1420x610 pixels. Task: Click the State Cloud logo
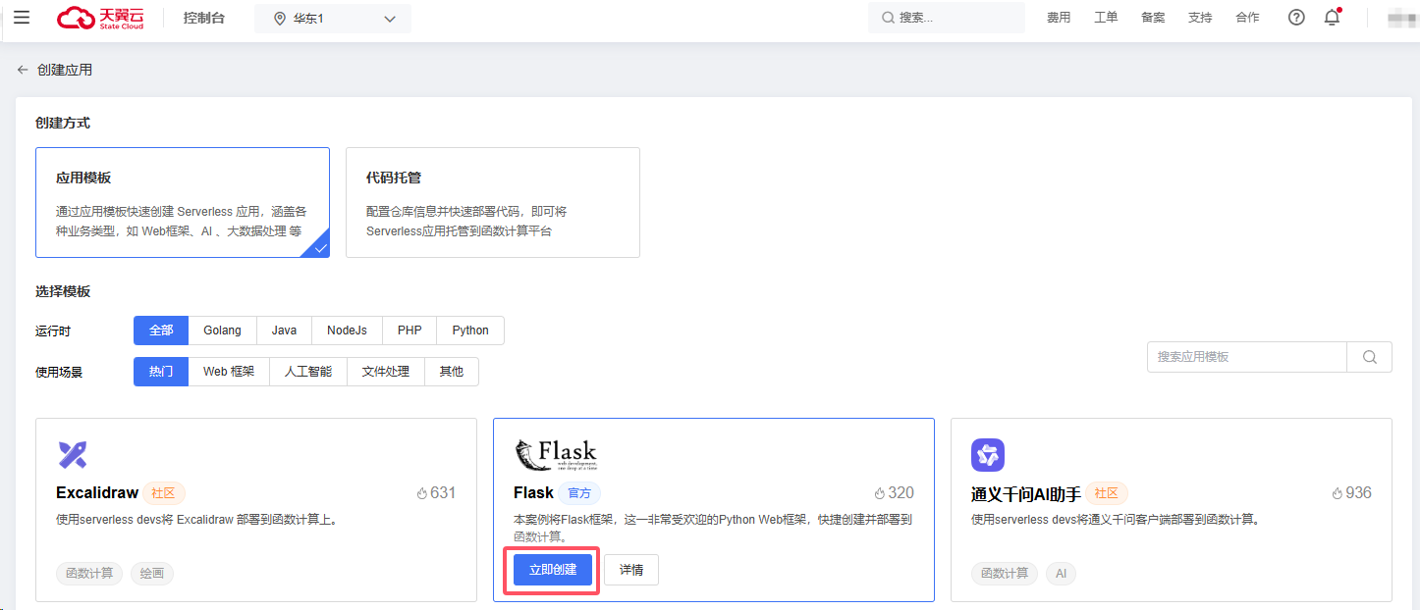(x=100, y=18)
